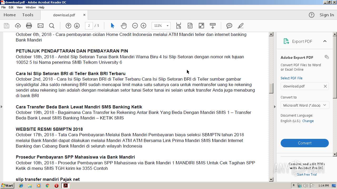This screenshot has width=337, height=189.
Task: Expand the left navigation pane arrow
Action: point(2,107)
